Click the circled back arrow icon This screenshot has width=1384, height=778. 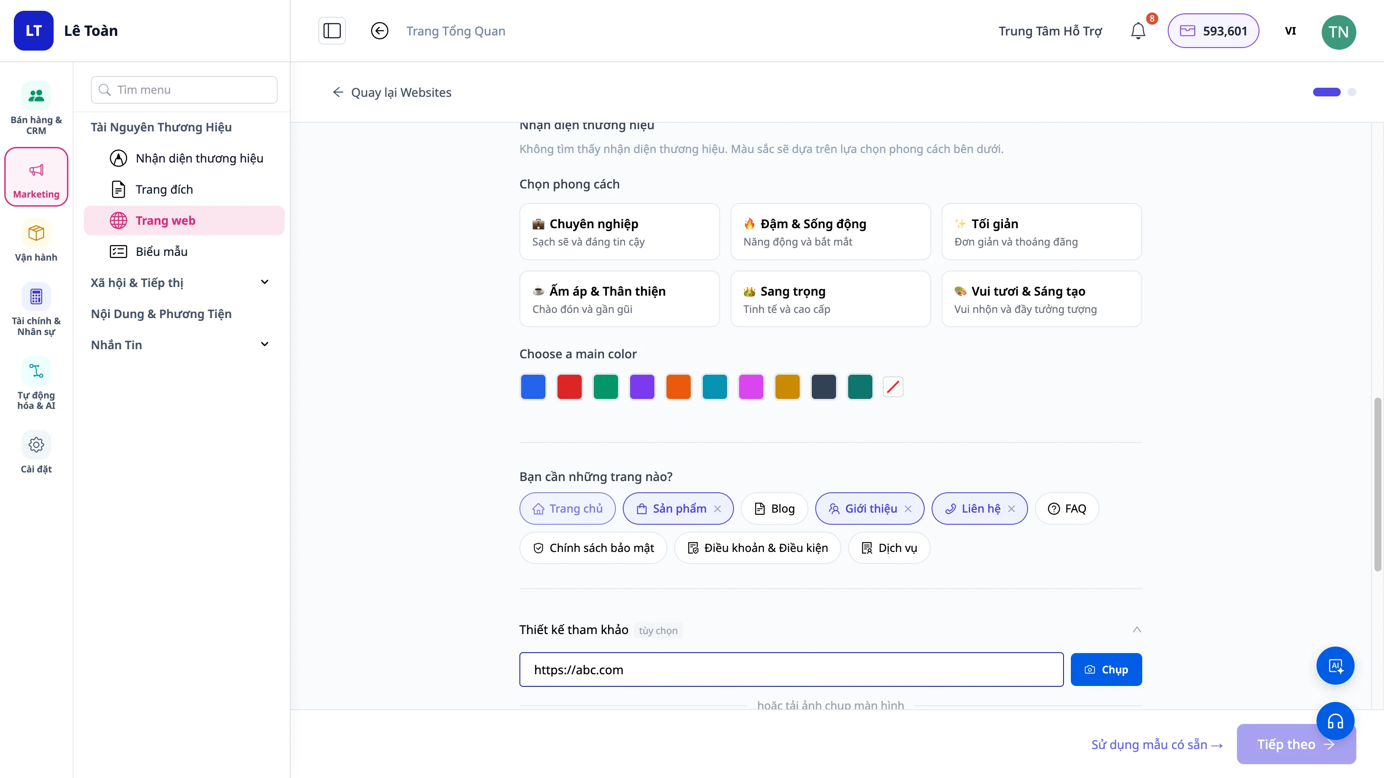tap(379, 31)
